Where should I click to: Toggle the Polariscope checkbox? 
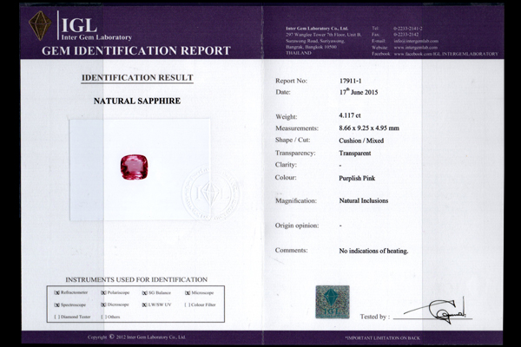pos(104,293)
